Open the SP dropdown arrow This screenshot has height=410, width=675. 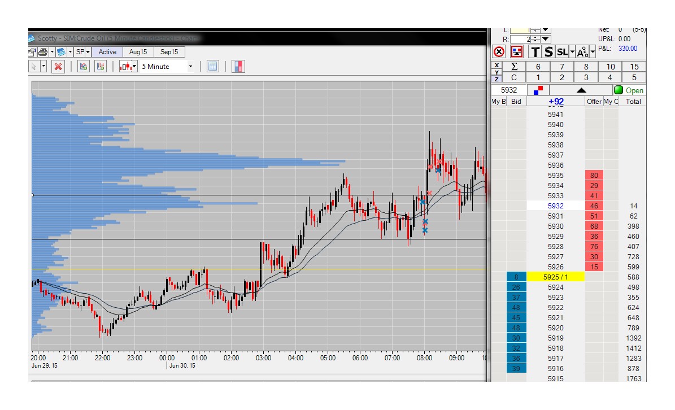click(x=88, y=52)
